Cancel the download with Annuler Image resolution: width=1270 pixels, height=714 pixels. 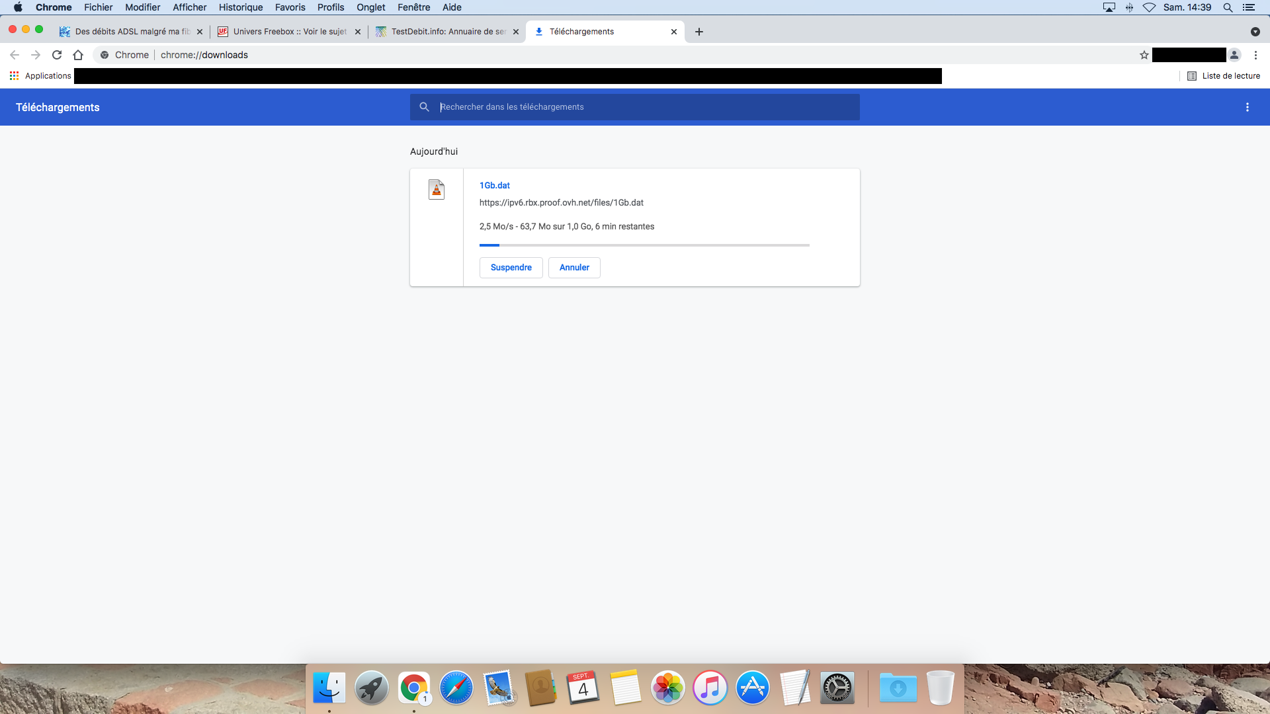tap(574, 268)
